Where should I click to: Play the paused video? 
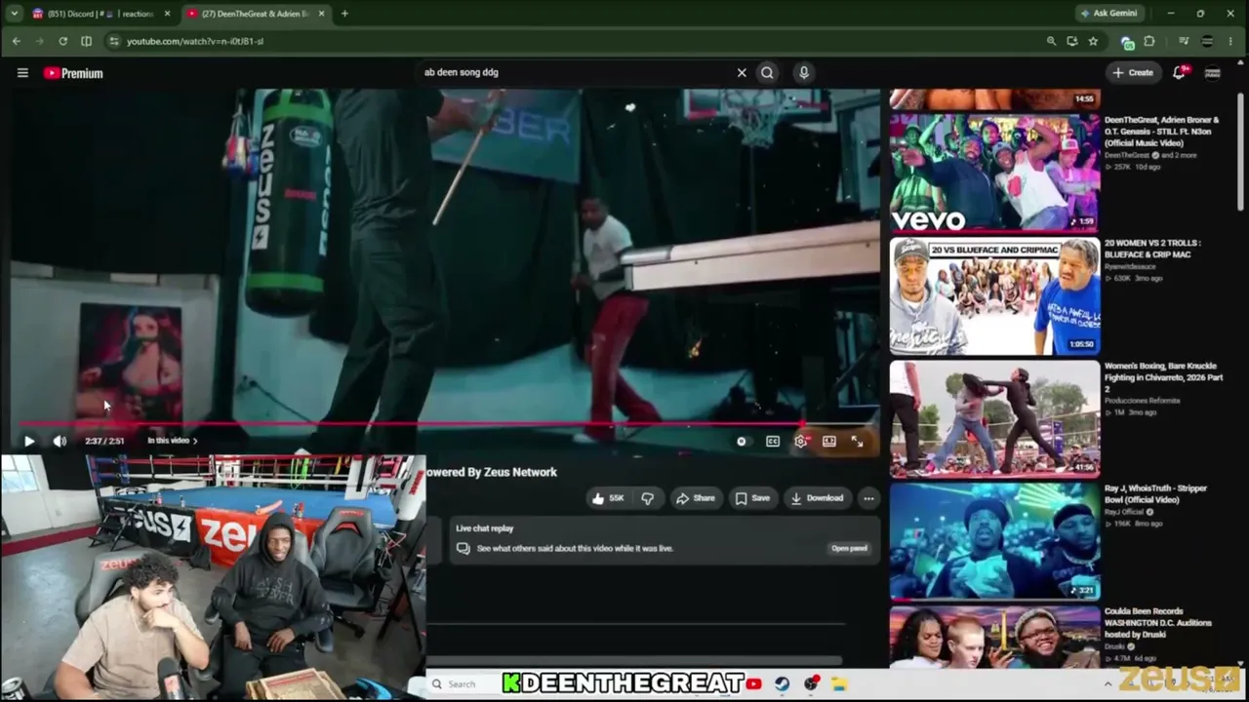(29, 441)
